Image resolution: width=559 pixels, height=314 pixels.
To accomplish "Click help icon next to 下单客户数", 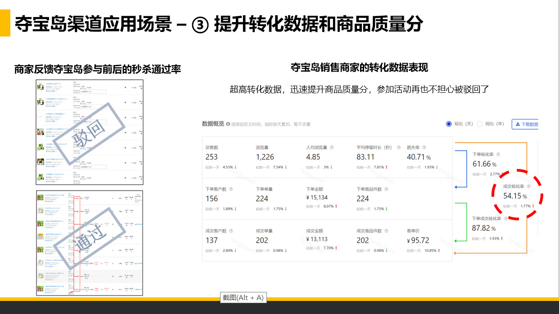I will pos(231,189).
